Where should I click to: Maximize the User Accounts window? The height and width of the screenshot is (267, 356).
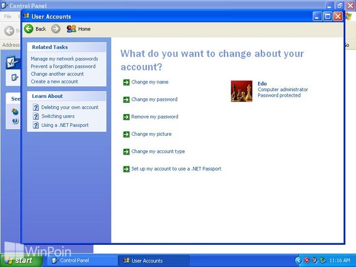click(x=328, y=16)
